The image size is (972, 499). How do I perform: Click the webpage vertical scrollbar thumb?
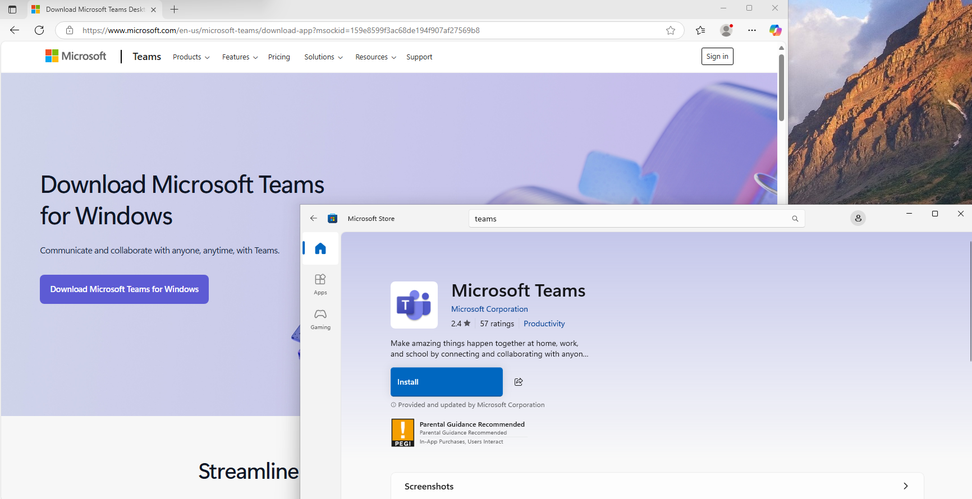click(x=781, y=87)
